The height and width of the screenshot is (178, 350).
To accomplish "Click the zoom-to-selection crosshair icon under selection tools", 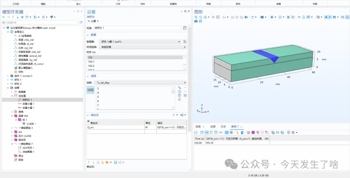I will click(x=179, y=100).
